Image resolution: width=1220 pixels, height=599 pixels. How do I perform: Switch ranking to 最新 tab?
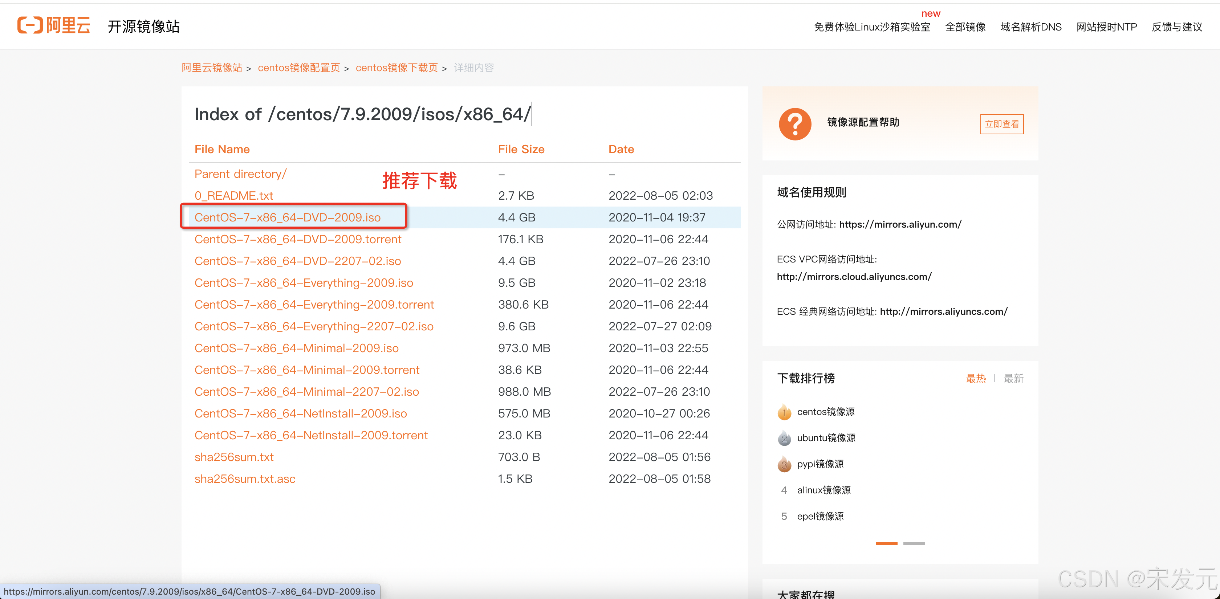point(1013,378)
